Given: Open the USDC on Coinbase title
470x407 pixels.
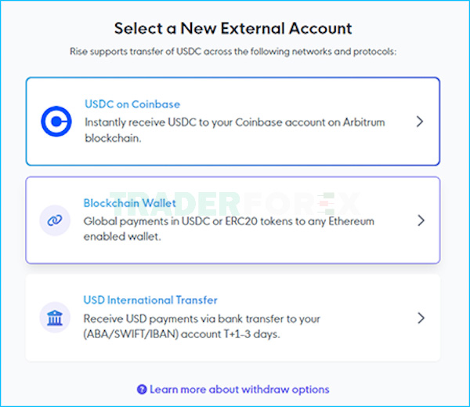Looking at the screenshot, I should 132,104.
